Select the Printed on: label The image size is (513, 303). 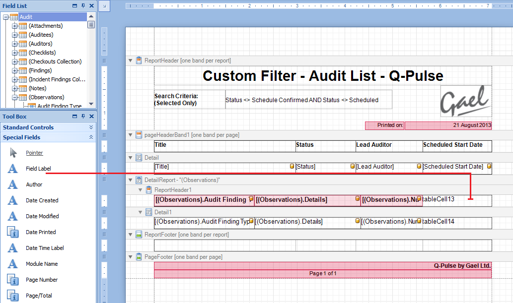click(385, 125)
